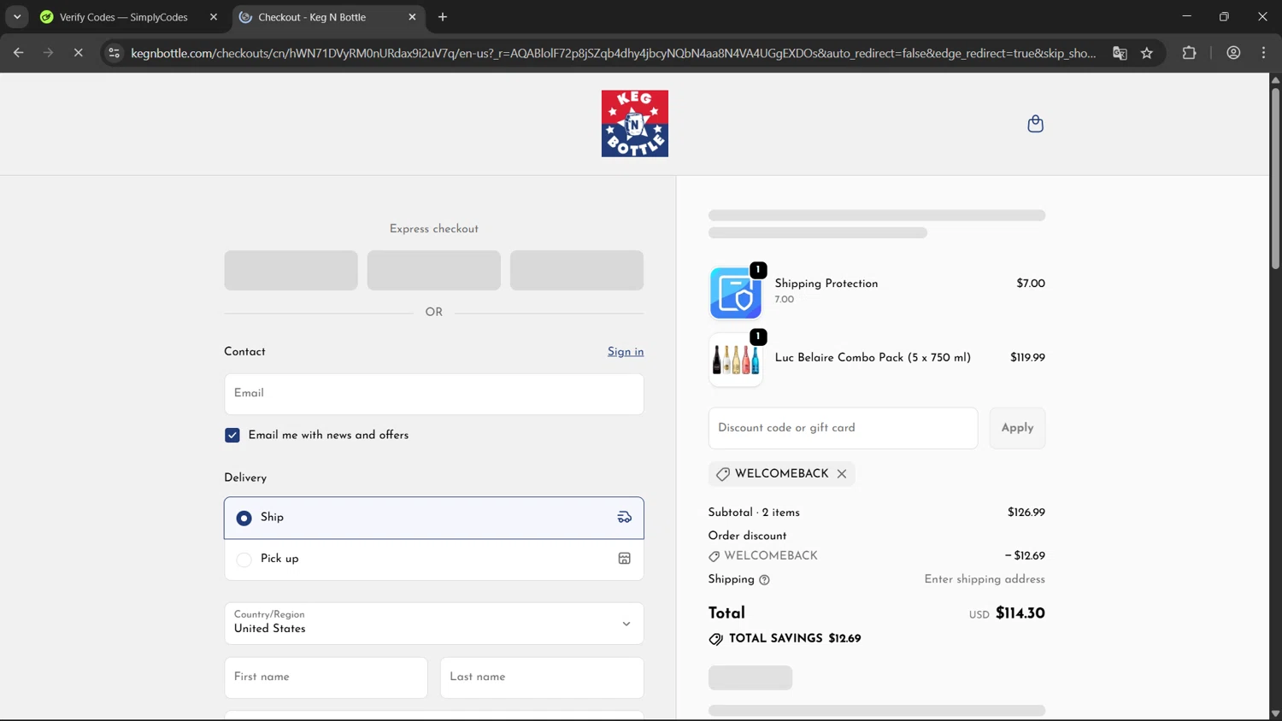1282x721 pixels.
Task: Click the Keg N Bottle logo
Action: 634,124
